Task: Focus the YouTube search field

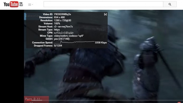Action: click(x=104, y=4)
